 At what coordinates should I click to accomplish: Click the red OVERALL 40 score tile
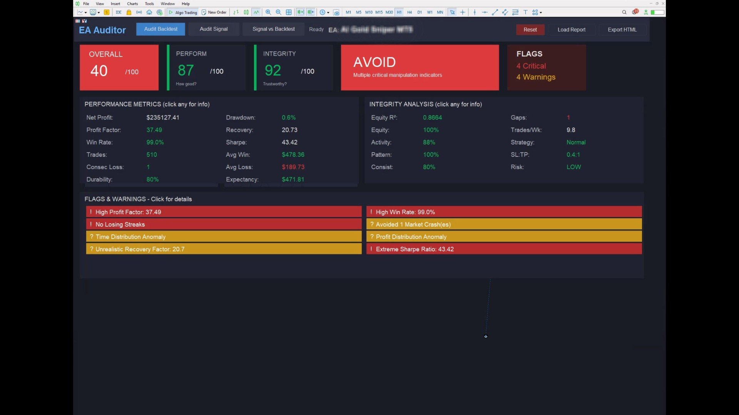119,68
